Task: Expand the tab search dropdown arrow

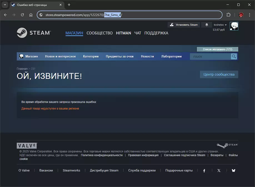Action: click(x=5, y=5)
